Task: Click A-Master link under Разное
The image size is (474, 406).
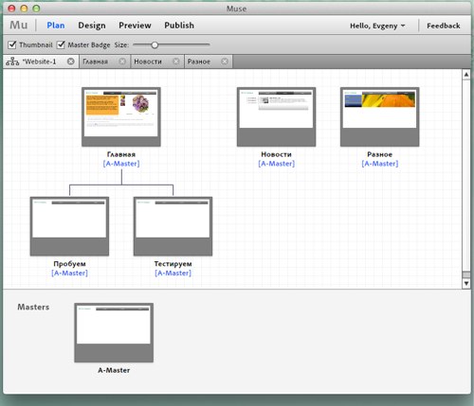Action: (379, 164)
